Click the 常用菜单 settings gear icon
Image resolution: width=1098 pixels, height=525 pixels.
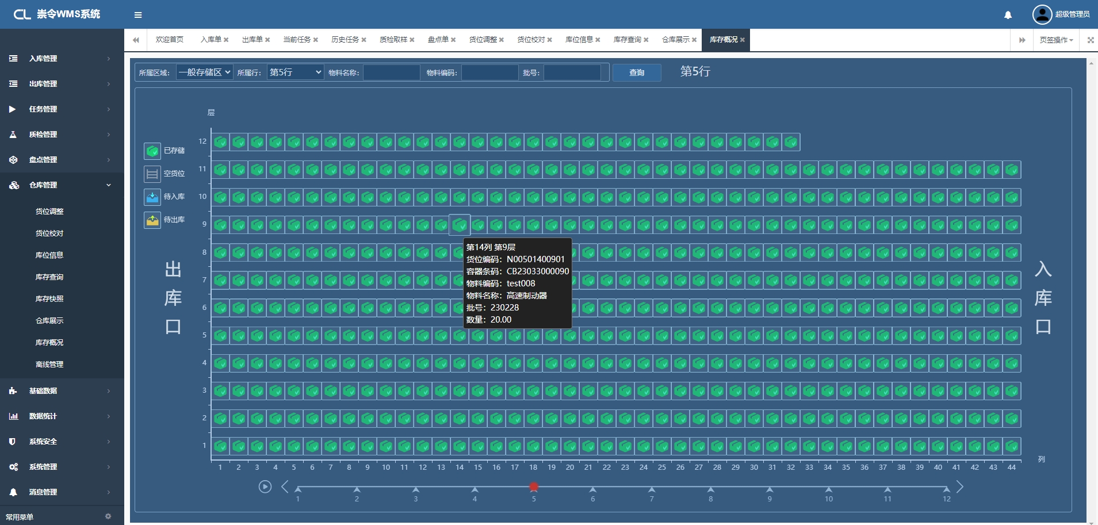(x=108, y=516)
